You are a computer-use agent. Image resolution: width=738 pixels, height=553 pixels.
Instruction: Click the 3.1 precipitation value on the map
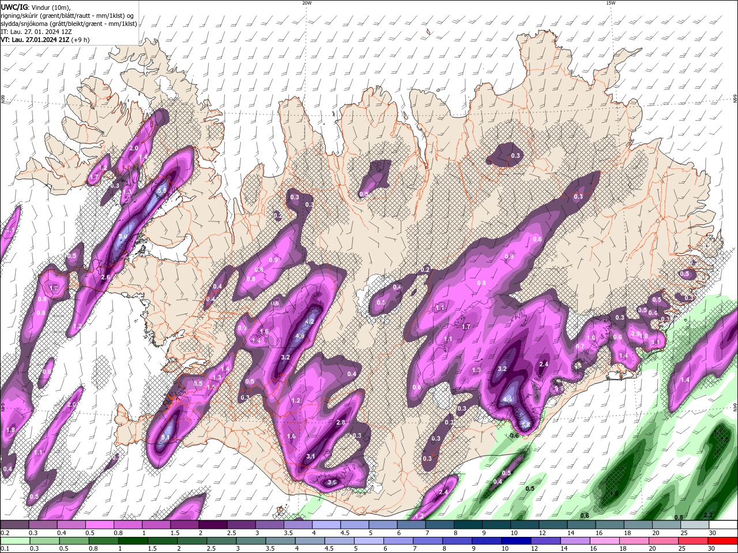[311, 456]
